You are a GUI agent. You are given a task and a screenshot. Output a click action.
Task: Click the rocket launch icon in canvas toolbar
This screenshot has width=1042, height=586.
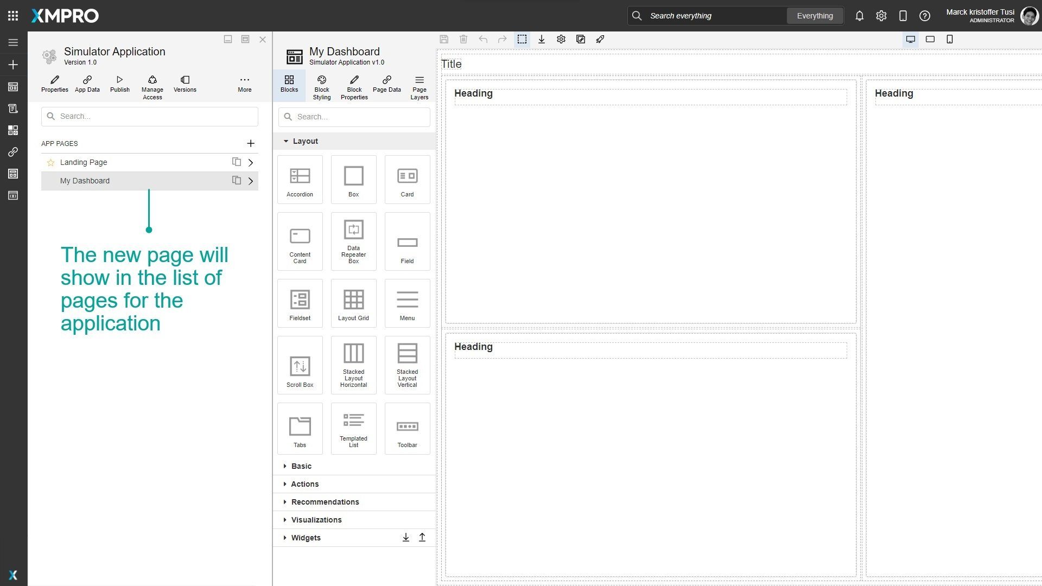point(600,39)
